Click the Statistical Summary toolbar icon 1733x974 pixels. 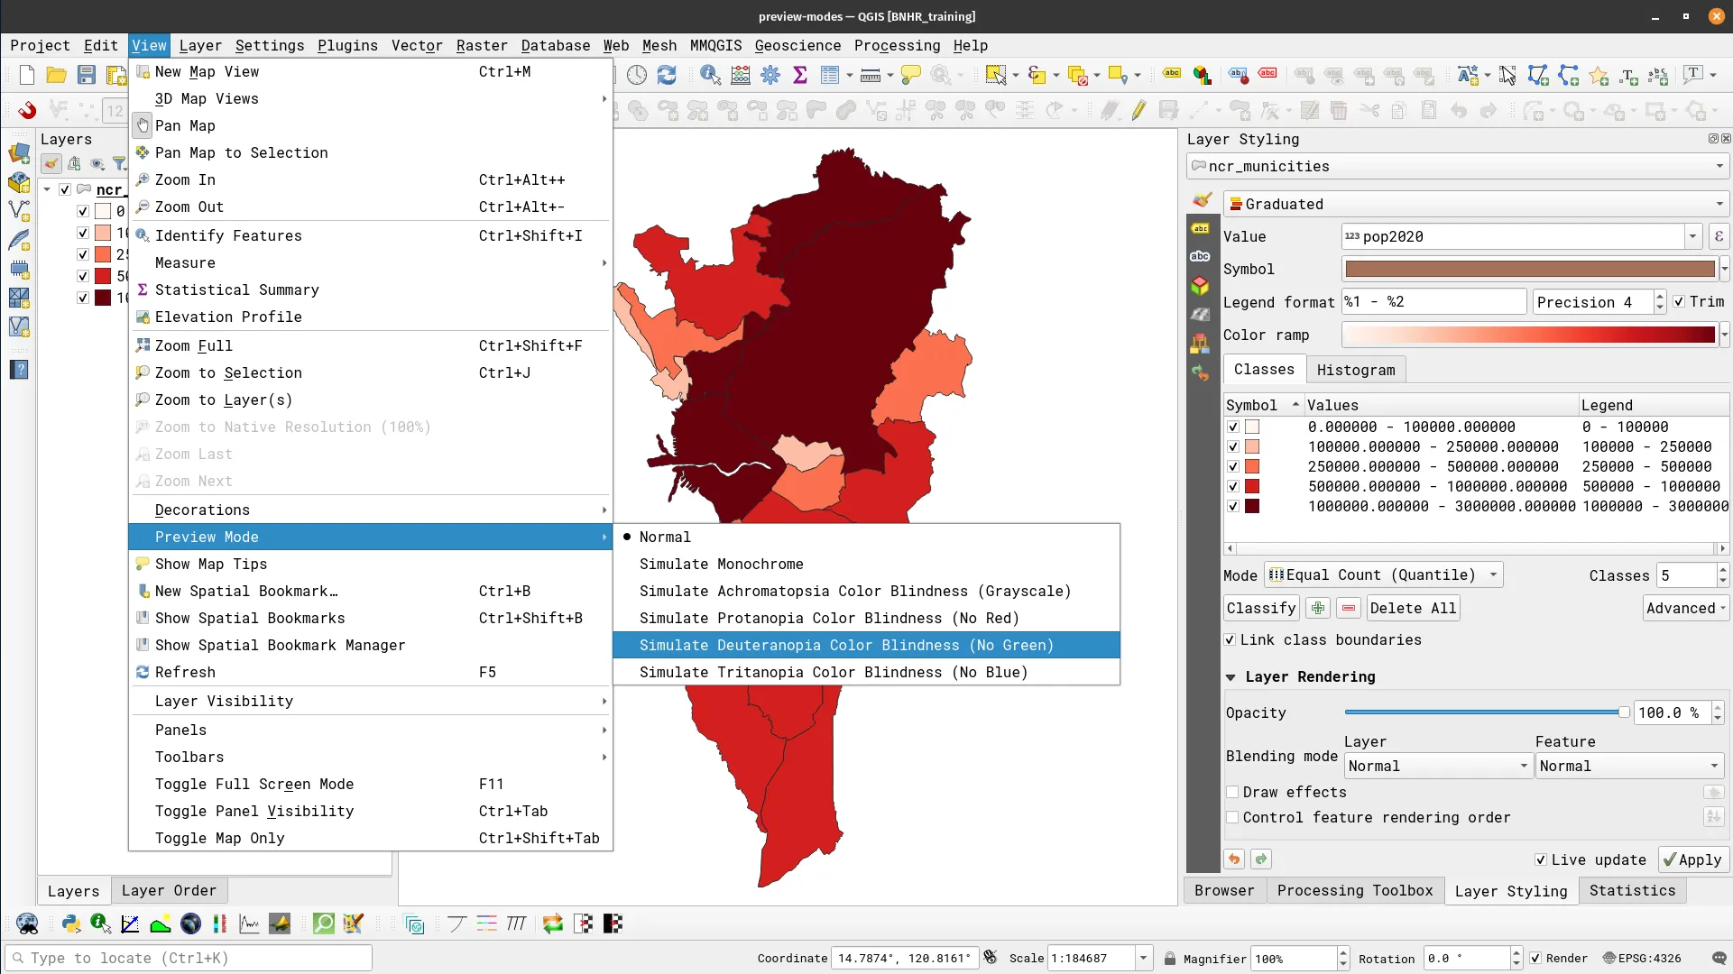click(800, 76)
